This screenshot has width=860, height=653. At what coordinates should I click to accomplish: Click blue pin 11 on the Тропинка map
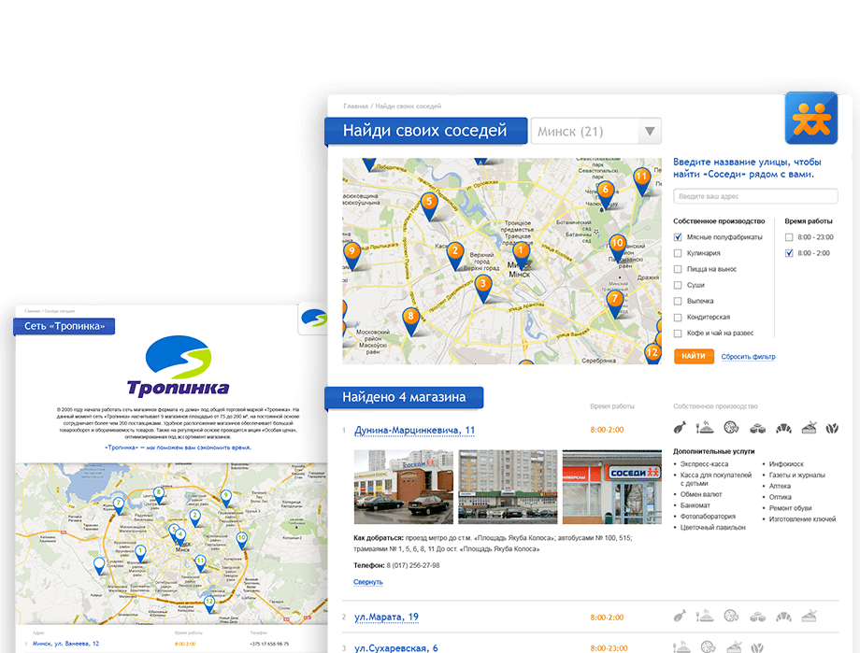201,562
